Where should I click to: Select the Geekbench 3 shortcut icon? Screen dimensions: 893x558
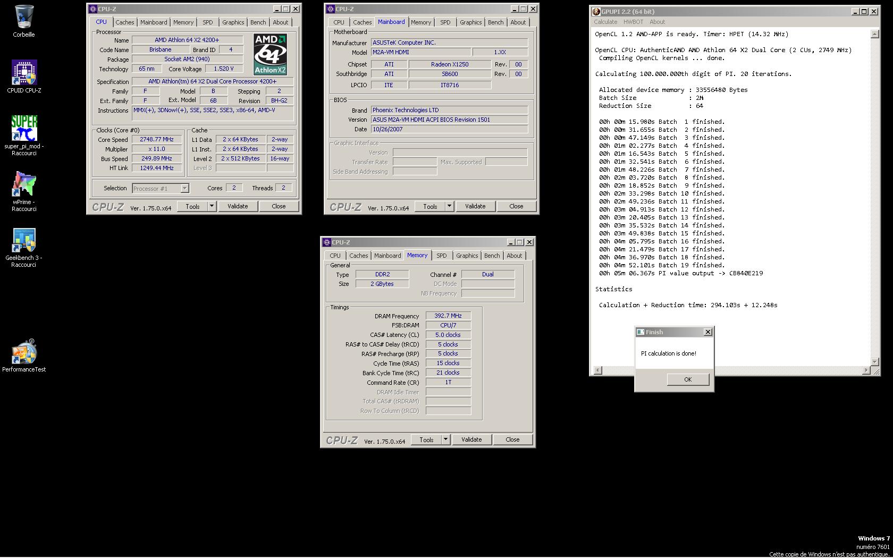pyautogui.click(x=24, y=247)
